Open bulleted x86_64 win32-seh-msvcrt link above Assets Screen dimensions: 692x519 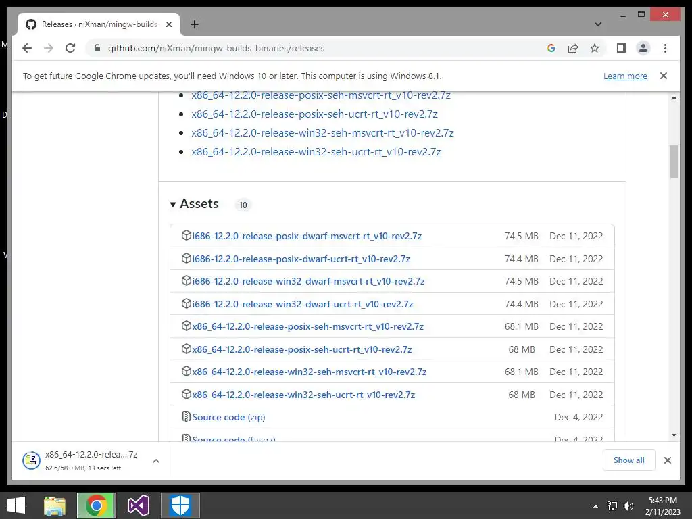[x=322, y=133]
